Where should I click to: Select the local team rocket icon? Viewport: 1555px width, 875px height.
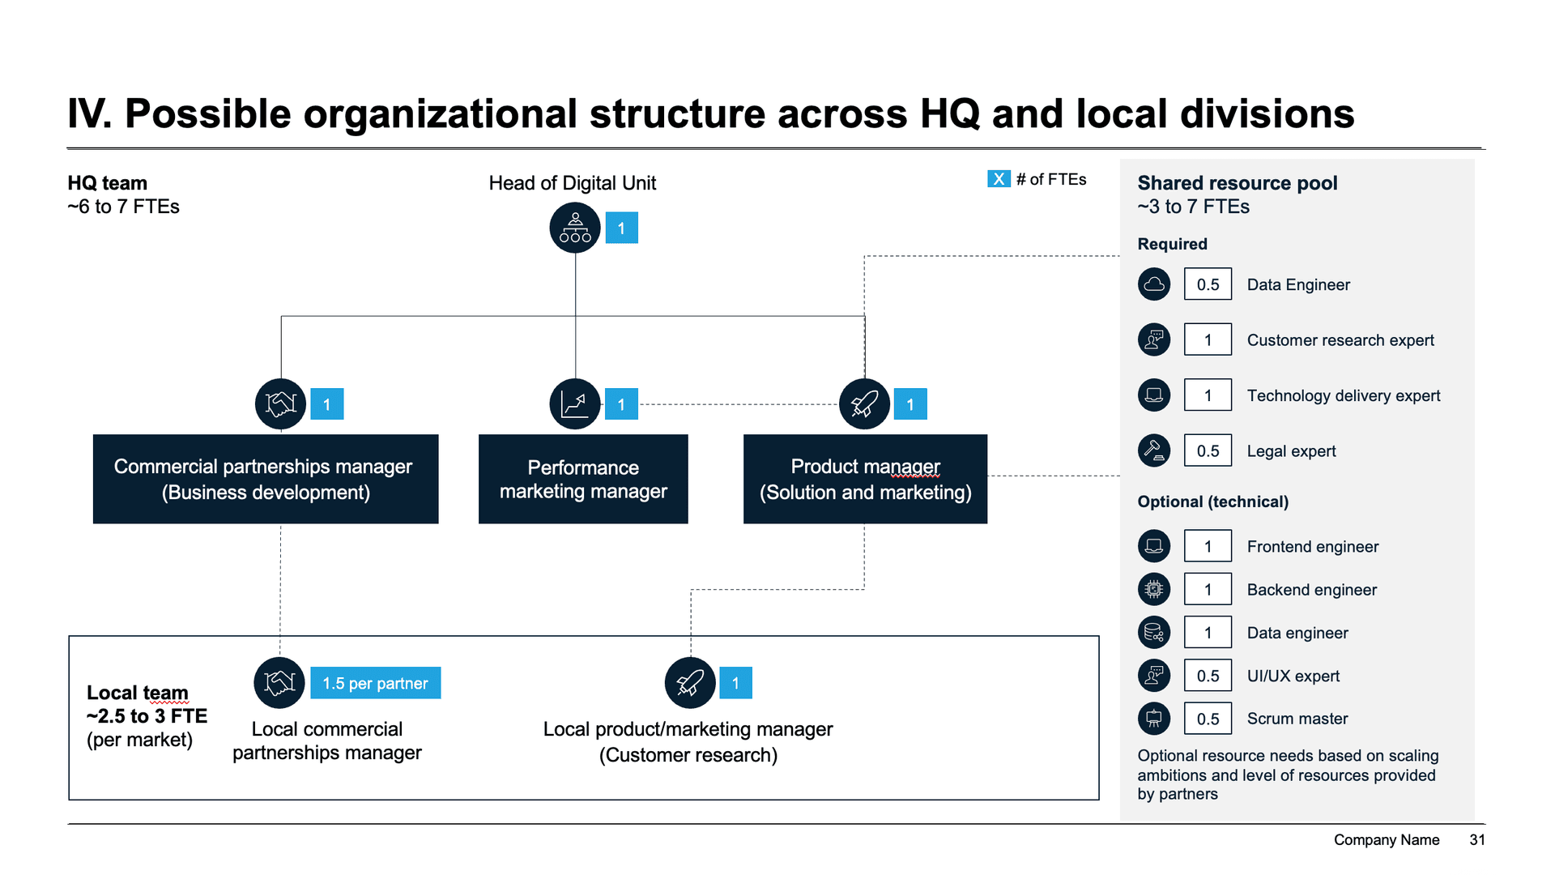(689, 682)
